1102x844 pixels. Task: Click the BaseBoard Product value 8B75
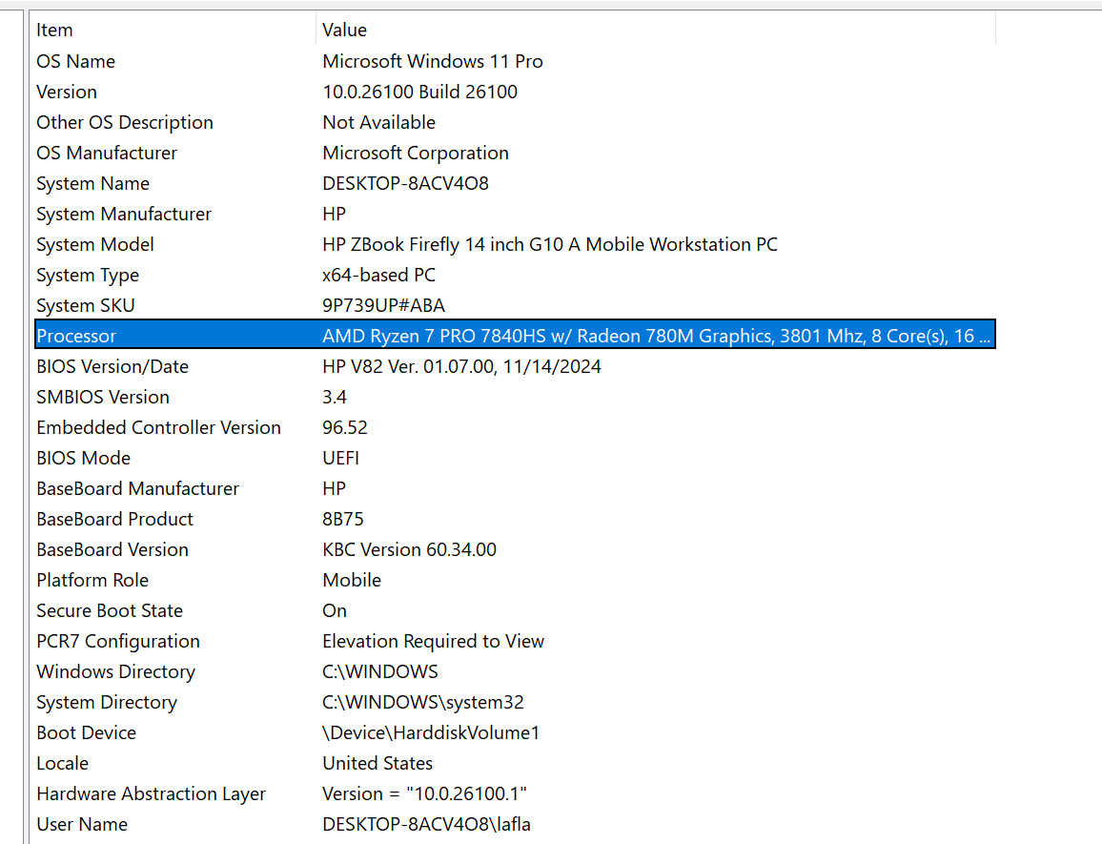tap(343, 519)
